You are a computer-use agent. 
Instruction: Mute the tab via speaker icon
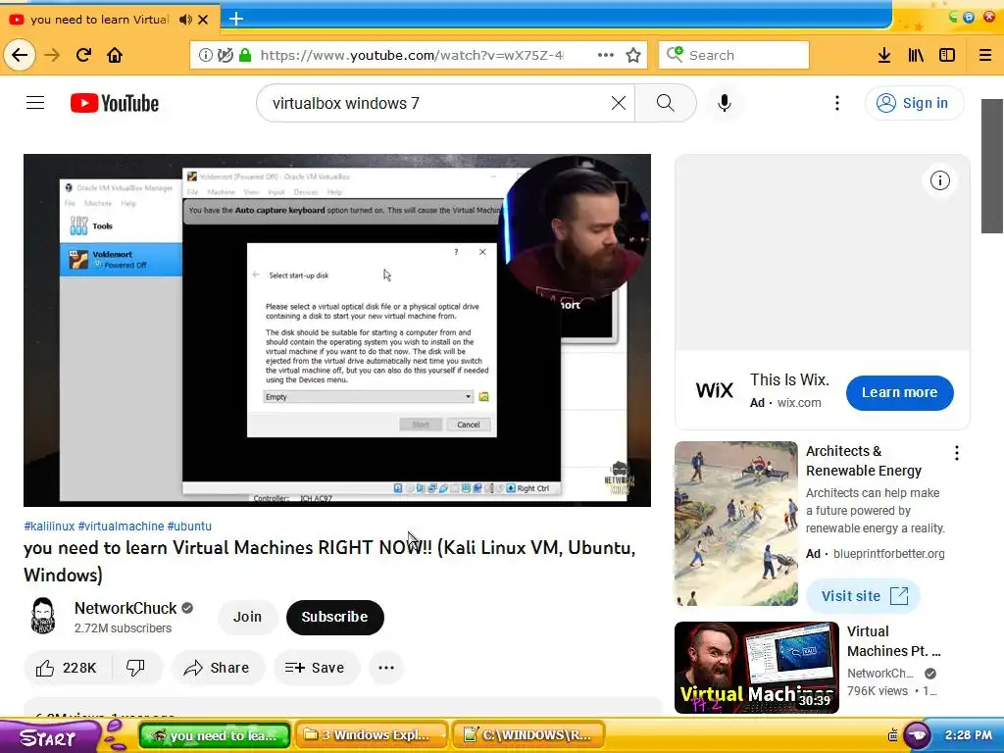185,20
